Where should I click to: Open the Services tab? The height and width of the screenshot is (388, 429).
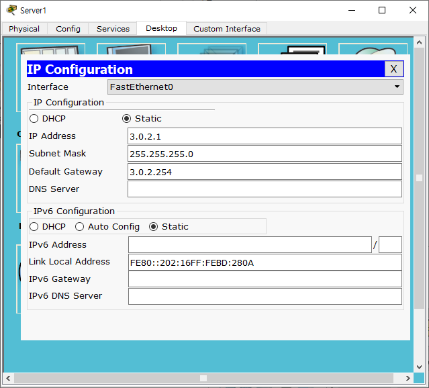[113, 29]
